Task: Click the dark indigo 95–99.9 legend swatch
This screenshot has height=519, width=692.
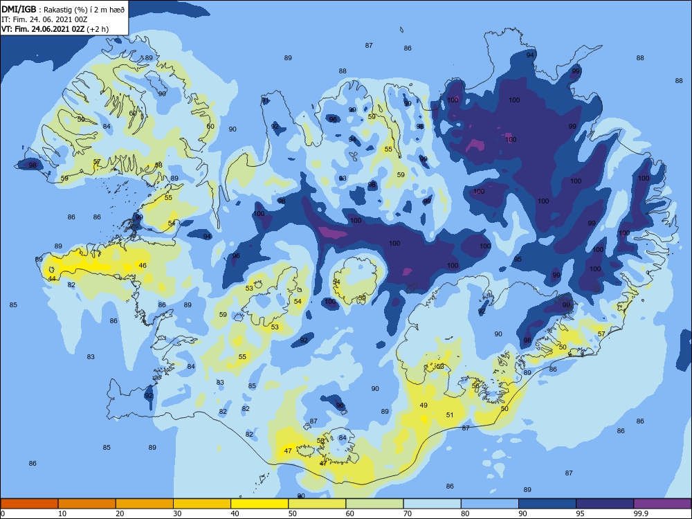Action: pos(605,504)
